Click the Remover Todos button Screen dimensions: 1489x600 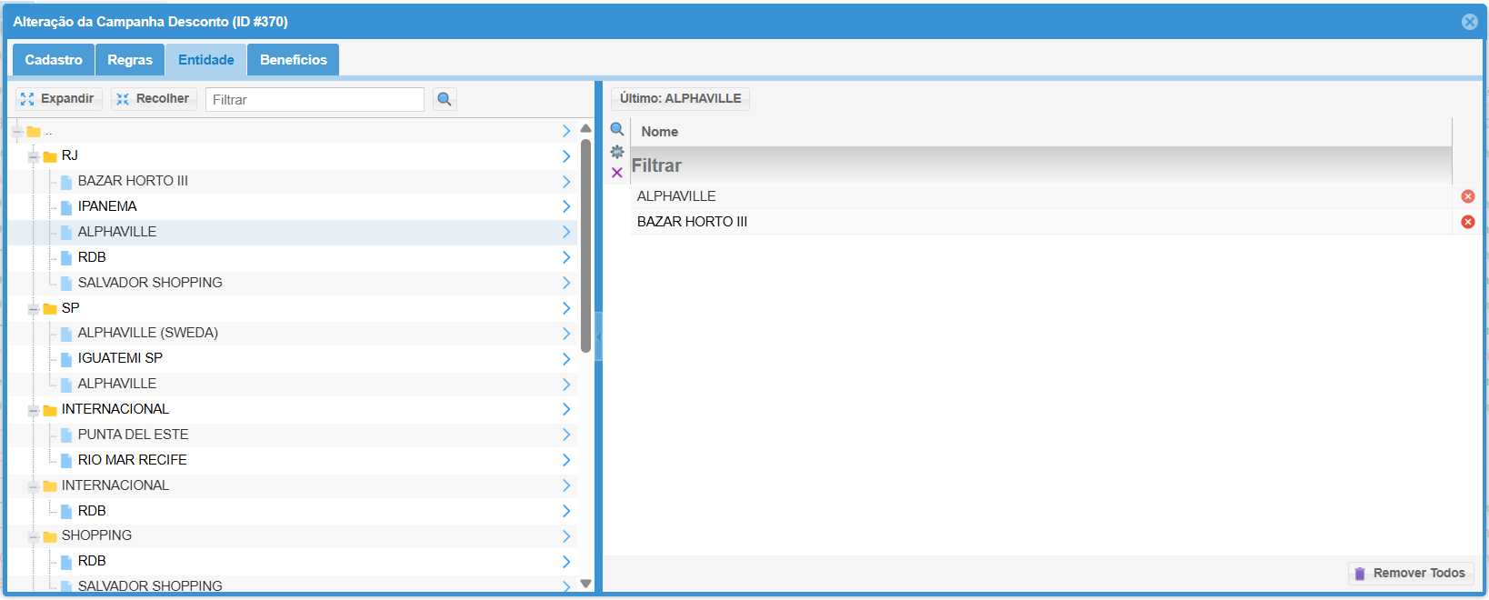[x=1411, y=573]
